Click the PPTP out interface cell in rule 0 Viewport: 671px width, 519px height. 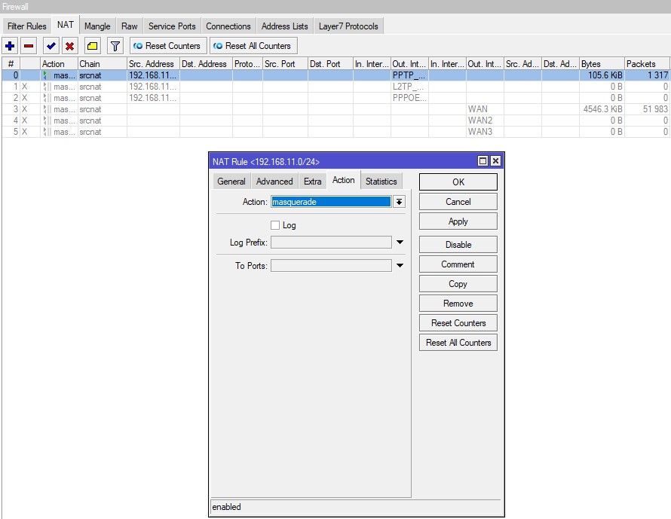tap(409, 75)
